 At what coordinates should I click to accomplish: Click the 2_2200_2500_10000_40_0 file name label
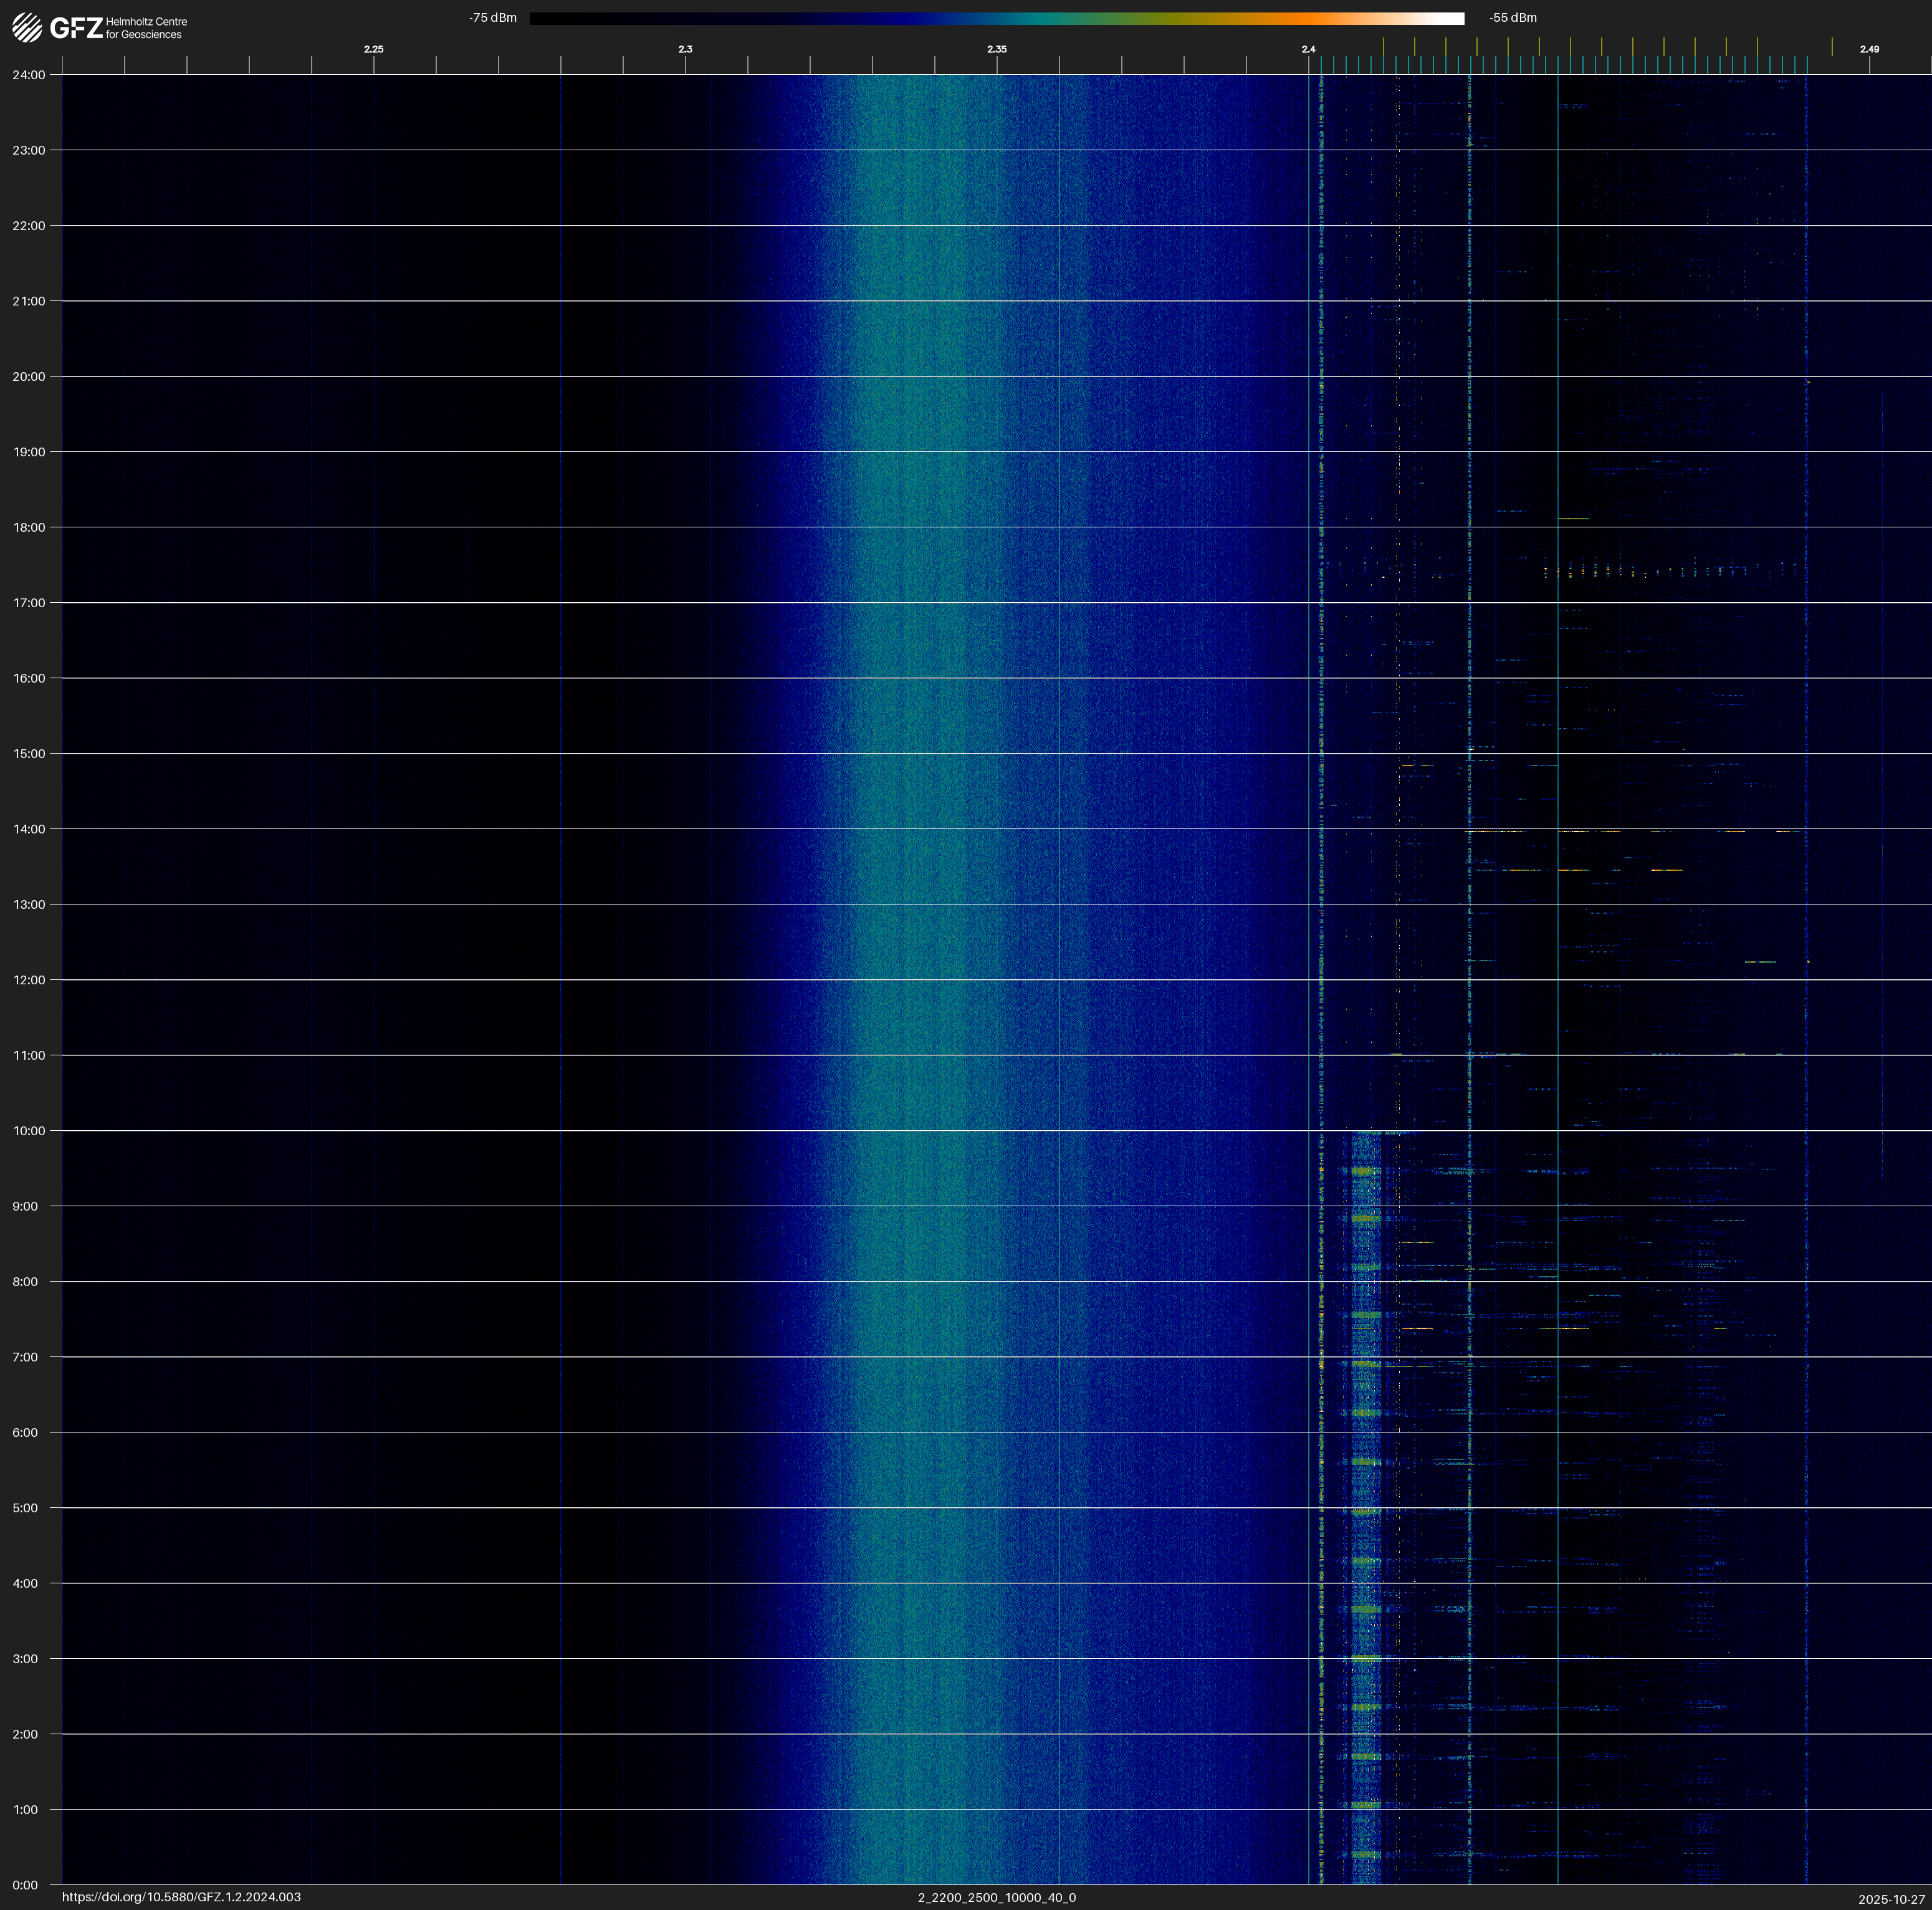(996, 1897)
